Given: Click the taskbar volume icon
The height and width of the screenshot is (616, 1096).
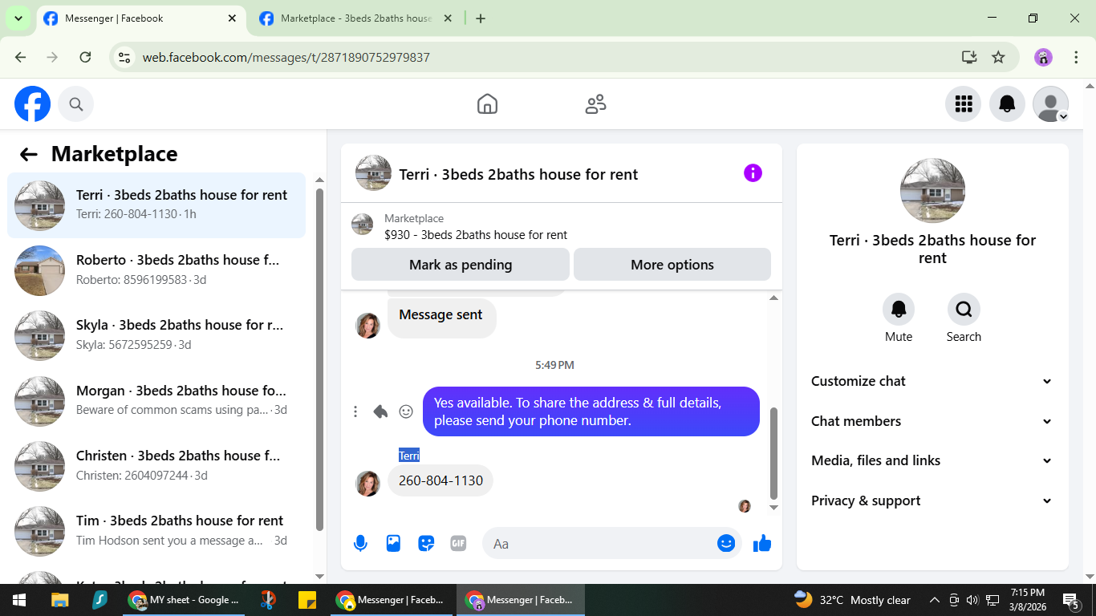Looking at the screenshot, I should [x=972, y=600].
